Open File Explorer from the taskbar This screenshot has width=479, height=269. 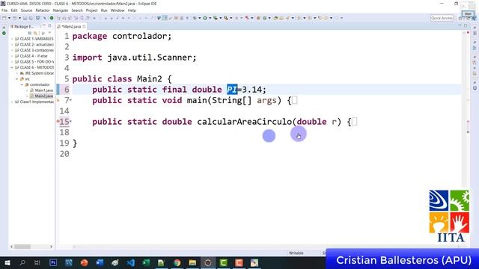coord(192,262)
